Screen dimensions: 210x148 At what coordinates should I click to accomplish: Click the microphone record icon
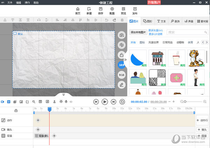coord(66,102)
